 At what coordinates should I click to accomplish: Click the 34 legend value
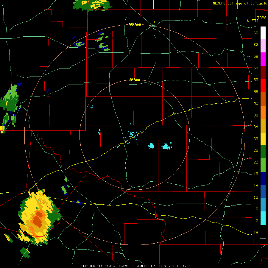click(x=256, y=127)
